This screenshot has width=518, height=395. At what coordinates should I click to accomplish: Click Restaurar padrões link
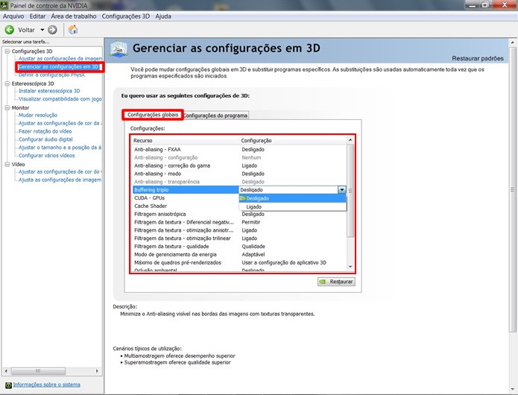point(478,58)
